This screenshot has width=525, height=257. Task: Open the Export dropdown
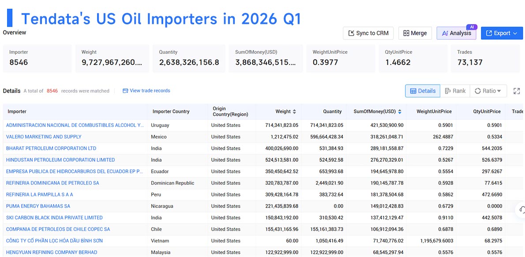(x=502, y=33)
